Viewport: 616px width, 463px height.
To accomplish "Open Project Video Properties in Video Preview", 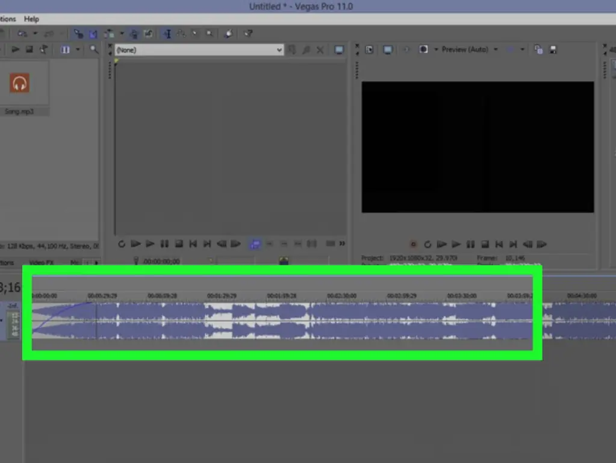I will pos(369,49).
